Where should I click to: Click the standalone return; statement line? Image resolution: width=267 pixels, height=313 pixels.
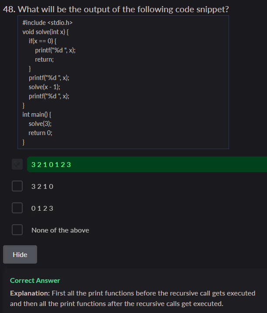coord(44,59)
